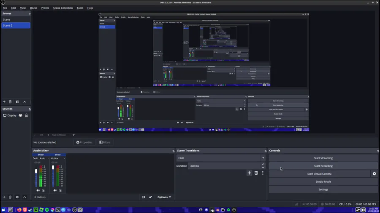Viewport: 380px width, 213px height.
Task: Click Start Streaming
Action: coord(323,158)
